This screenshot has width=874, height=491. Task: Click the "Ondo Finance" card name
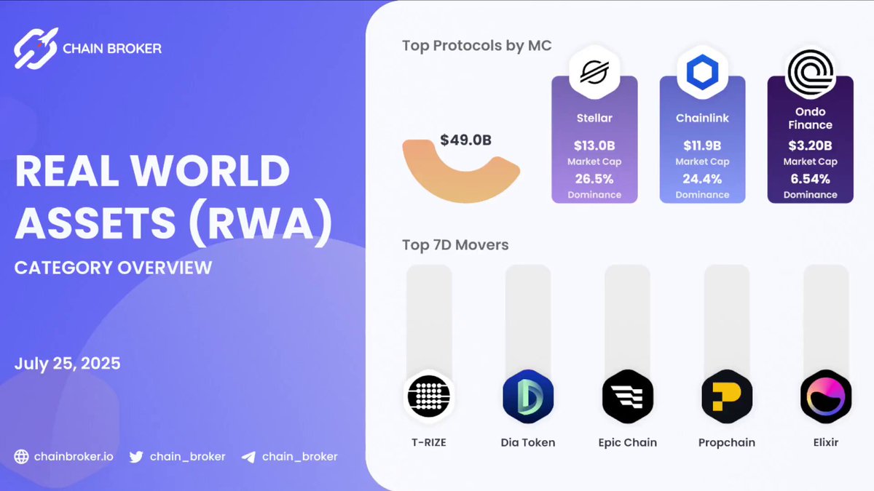(x=810, y=118)
